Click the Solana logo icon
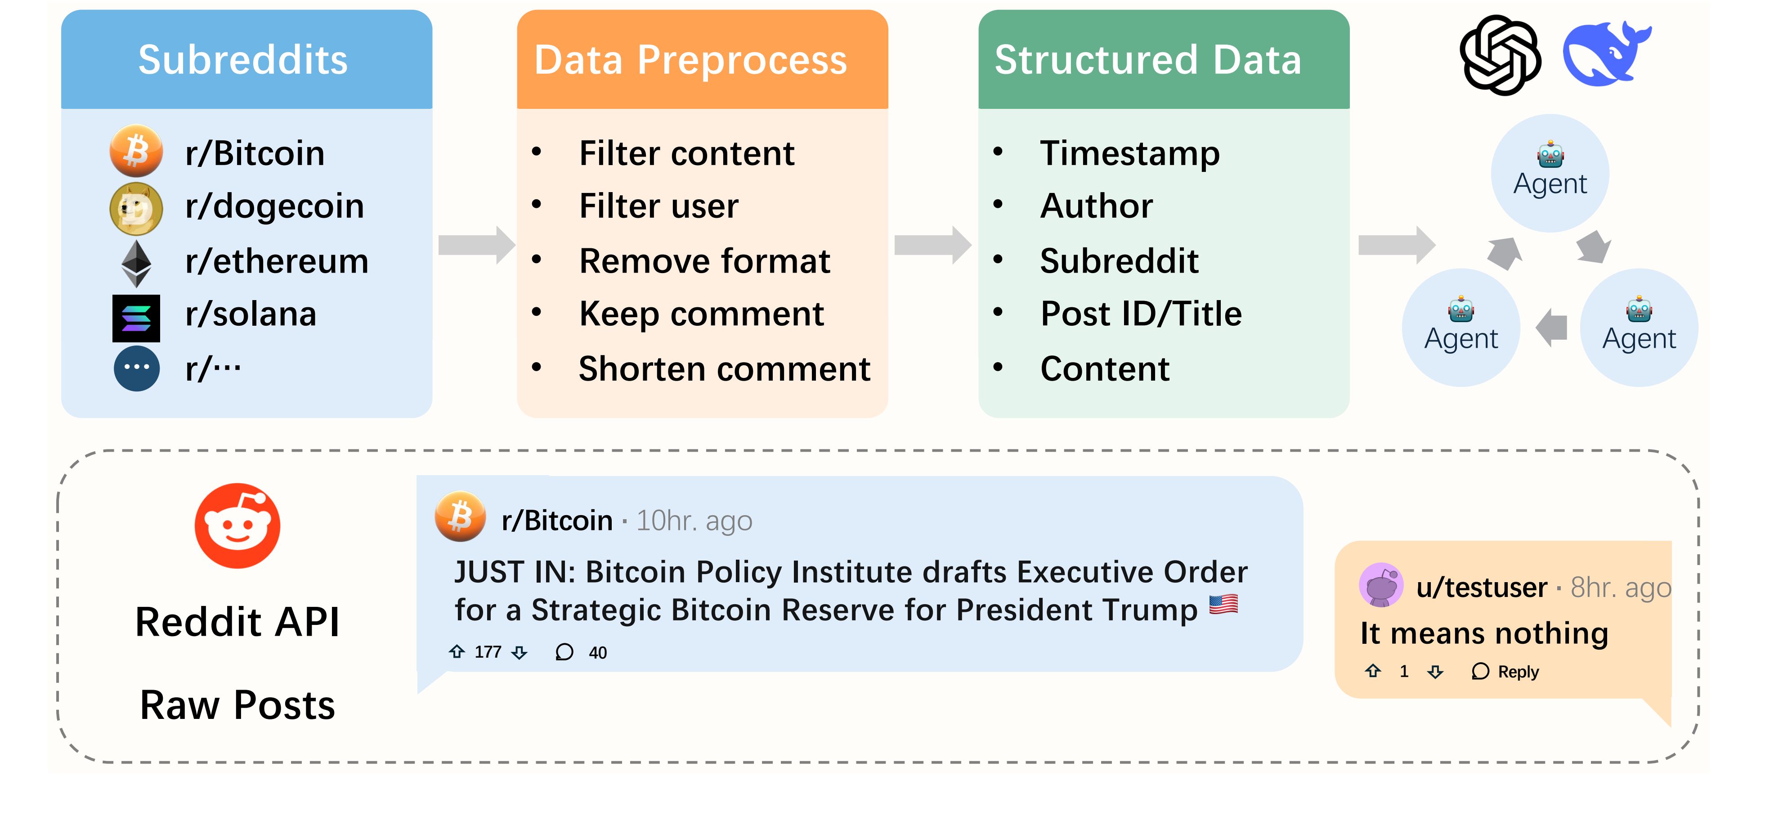The image size is (1765, 817). (x=136, y=318)
